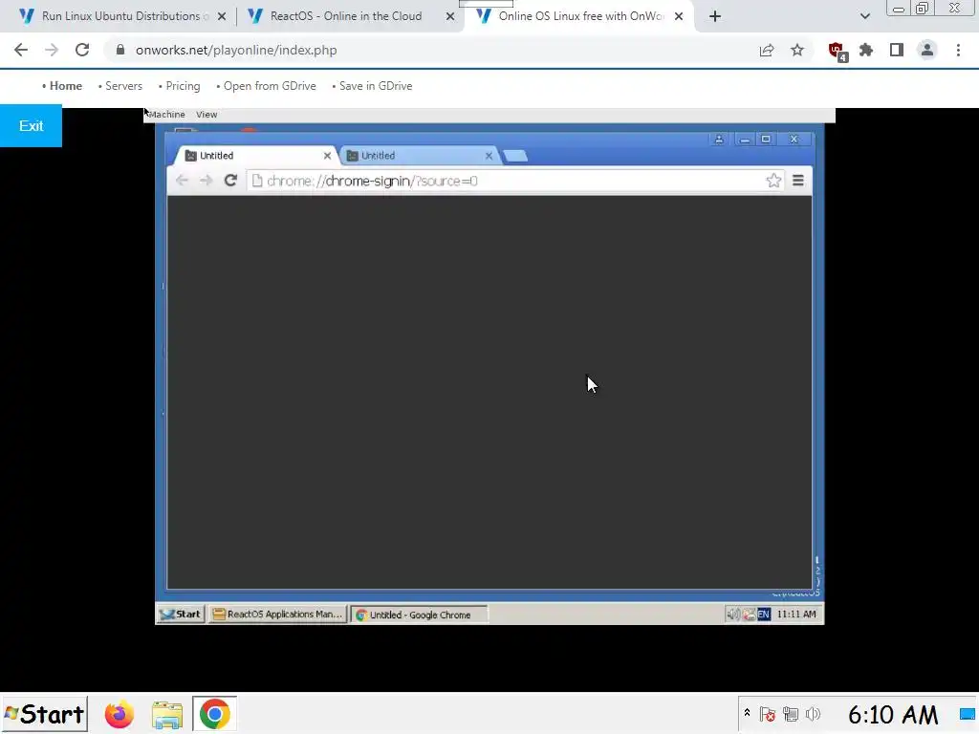
Task: Click ReactOS tray volume icon
Action: point(733,615)
